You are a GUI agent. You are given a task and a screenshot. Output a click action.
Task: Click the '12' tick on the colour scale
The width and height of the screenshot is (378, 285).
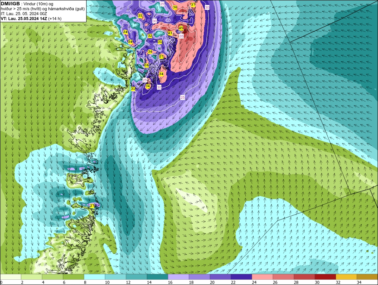pyautogui.click(x=128, y=282)
